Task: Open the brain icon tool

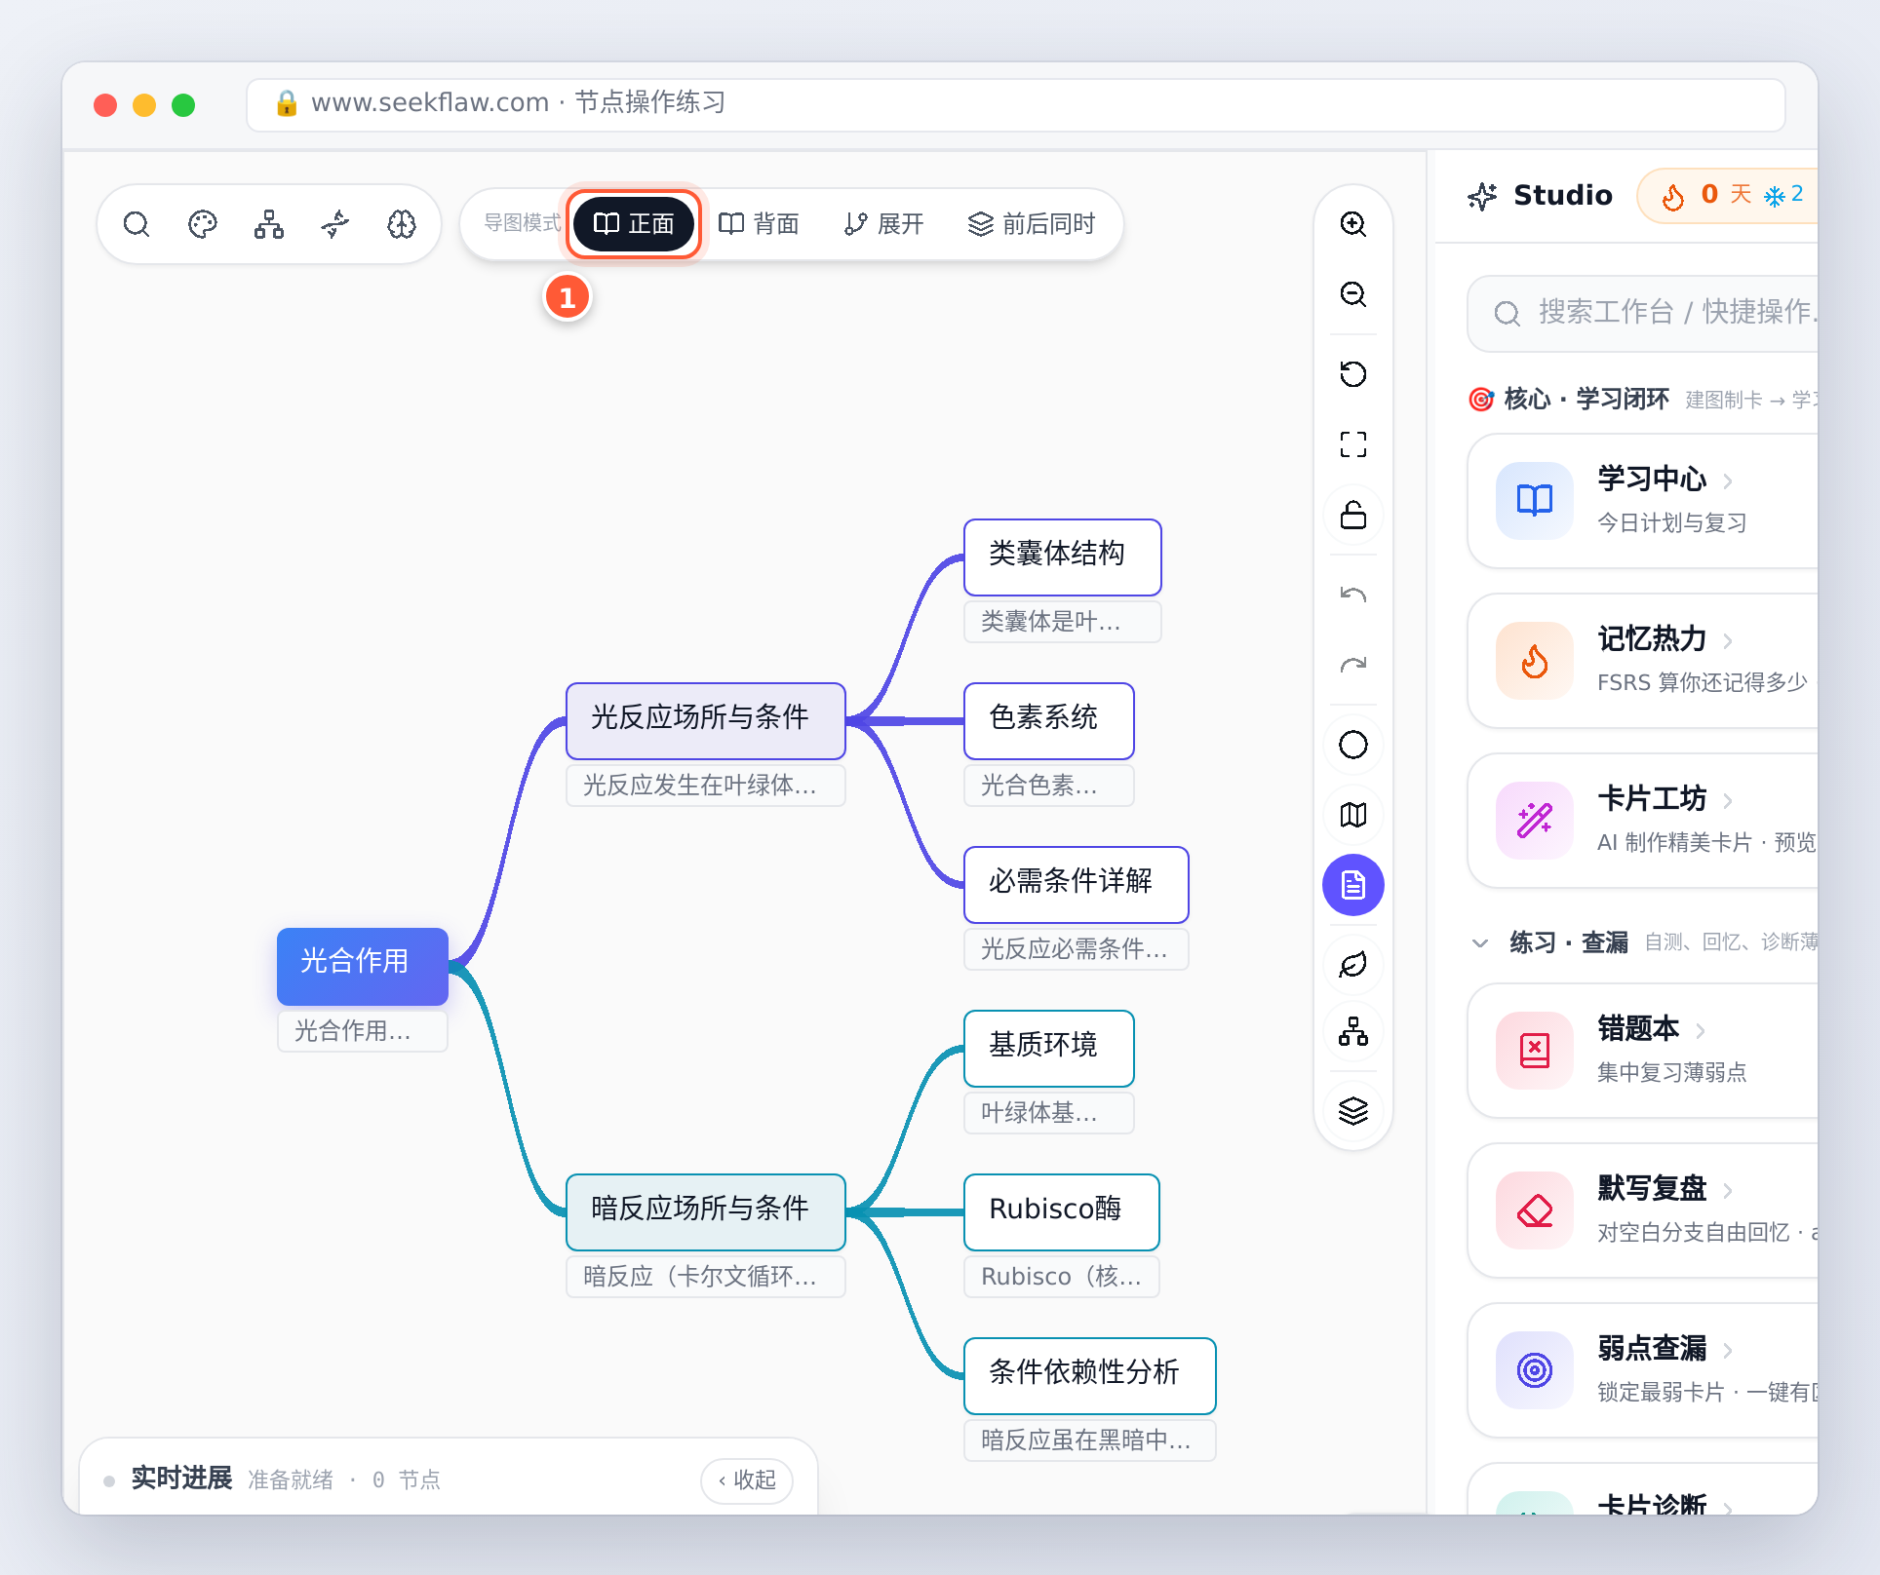Action: [402, 224]
